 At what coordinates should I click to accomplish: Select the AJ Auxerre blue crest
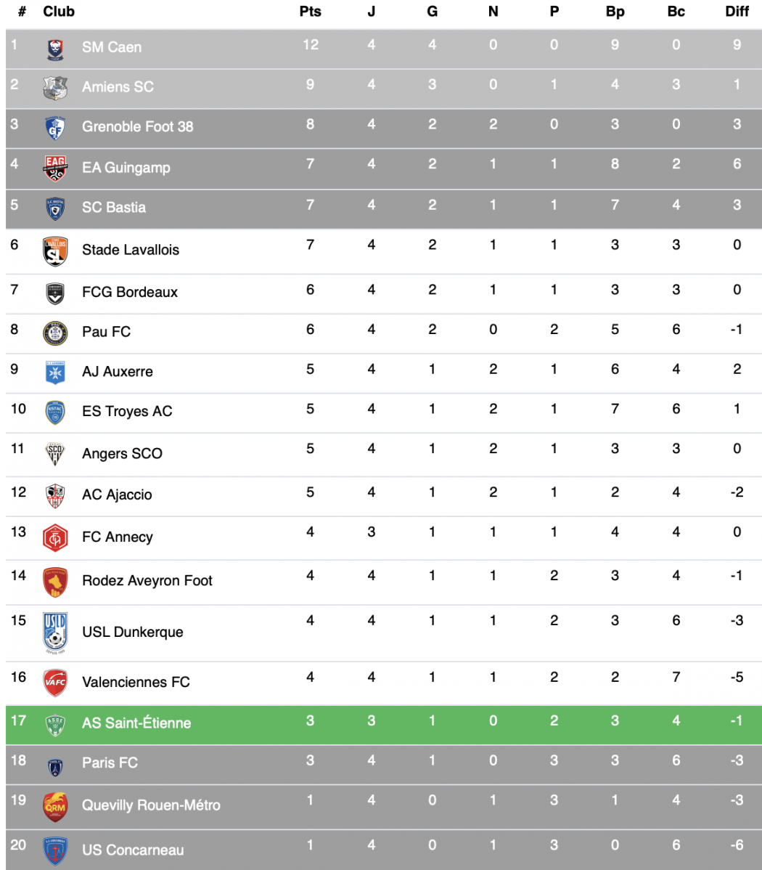[55, 373]
